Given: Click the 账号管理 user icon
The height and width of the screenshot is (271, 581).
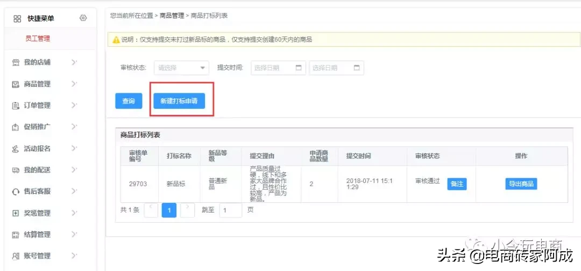Looking at the screenshot, I should [x=16, y=256].
